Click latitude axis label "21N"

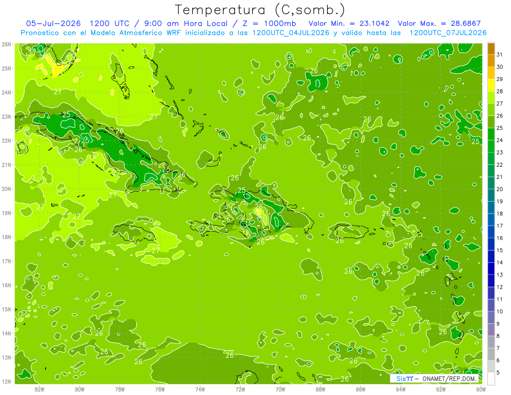6,164
